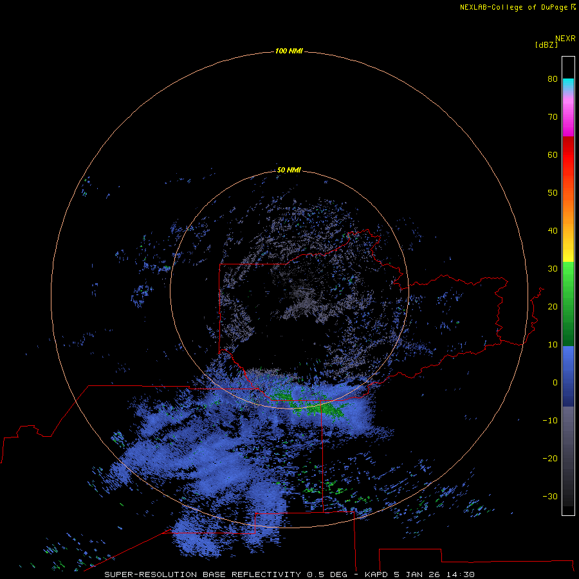Click the 60 dBZ scale label
Image resolution: width=579 pixels, height=579 pixels.
pyautogui.click(x=553, y=155)
